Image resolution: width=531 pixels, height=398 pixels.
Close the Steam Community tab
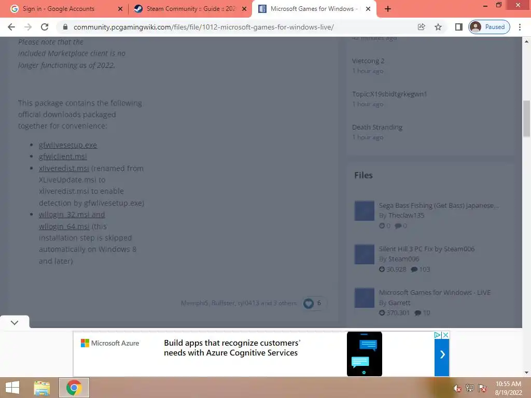[x=244, y=9]
